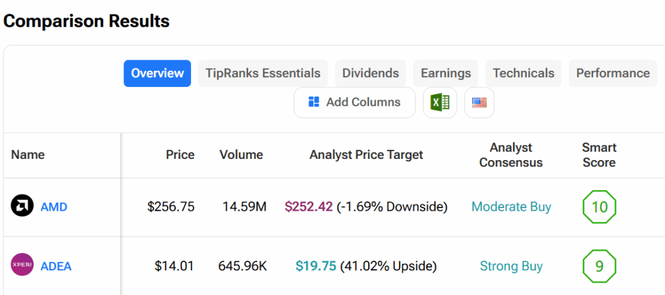The image size is (665, 295).
Task: Select the Dividends tab
Action: click(x=370, y=73)
